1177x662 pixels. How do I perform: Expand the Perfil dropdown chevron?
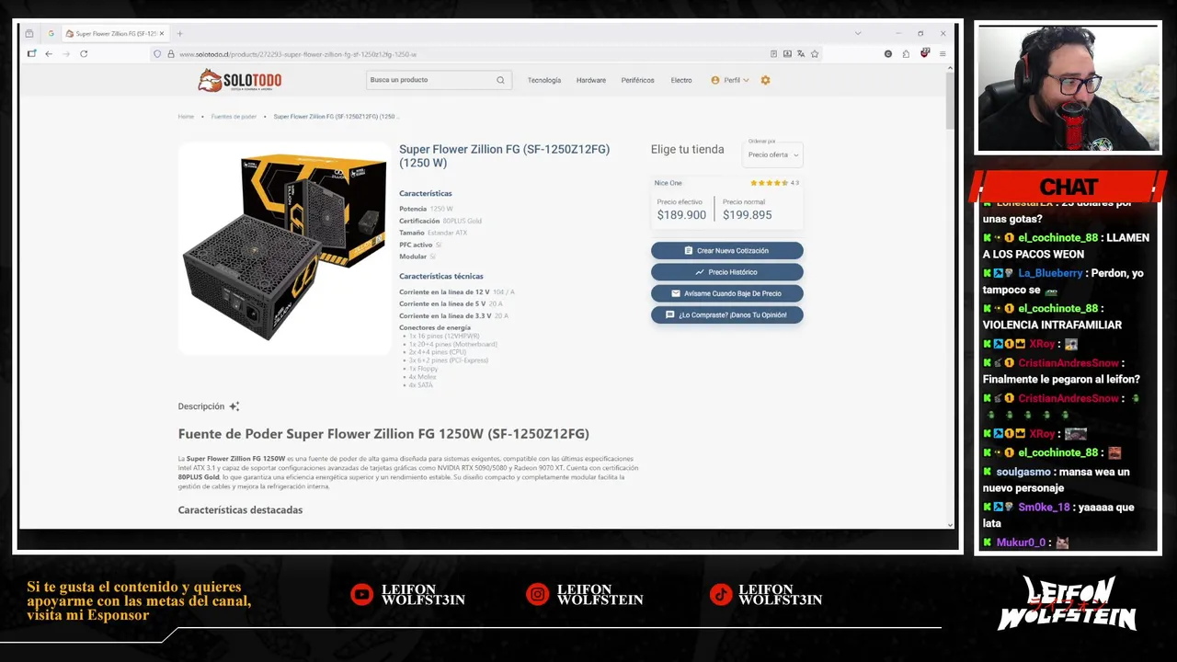pos(746,80)
